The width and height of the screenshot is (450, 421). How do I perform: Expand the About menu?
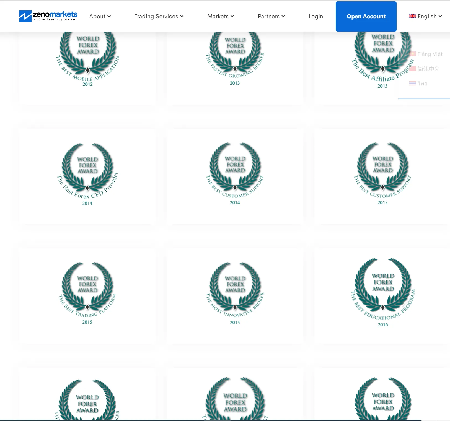pyautogui.click(x=100, y=16)
